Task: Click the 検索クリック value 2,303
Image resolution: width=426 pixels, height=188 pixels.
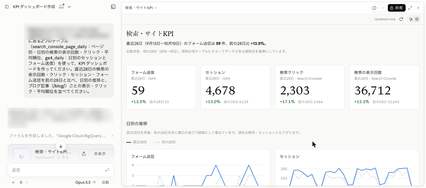Action: (295, 91)
